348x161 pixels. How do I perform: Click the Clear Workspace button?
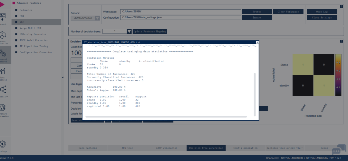click(x=288, y=12)
